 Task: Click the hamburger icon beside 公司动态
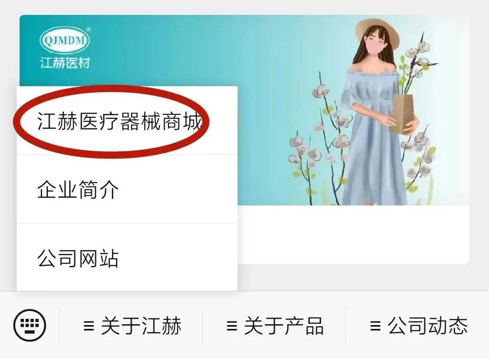tap(375, 326)
